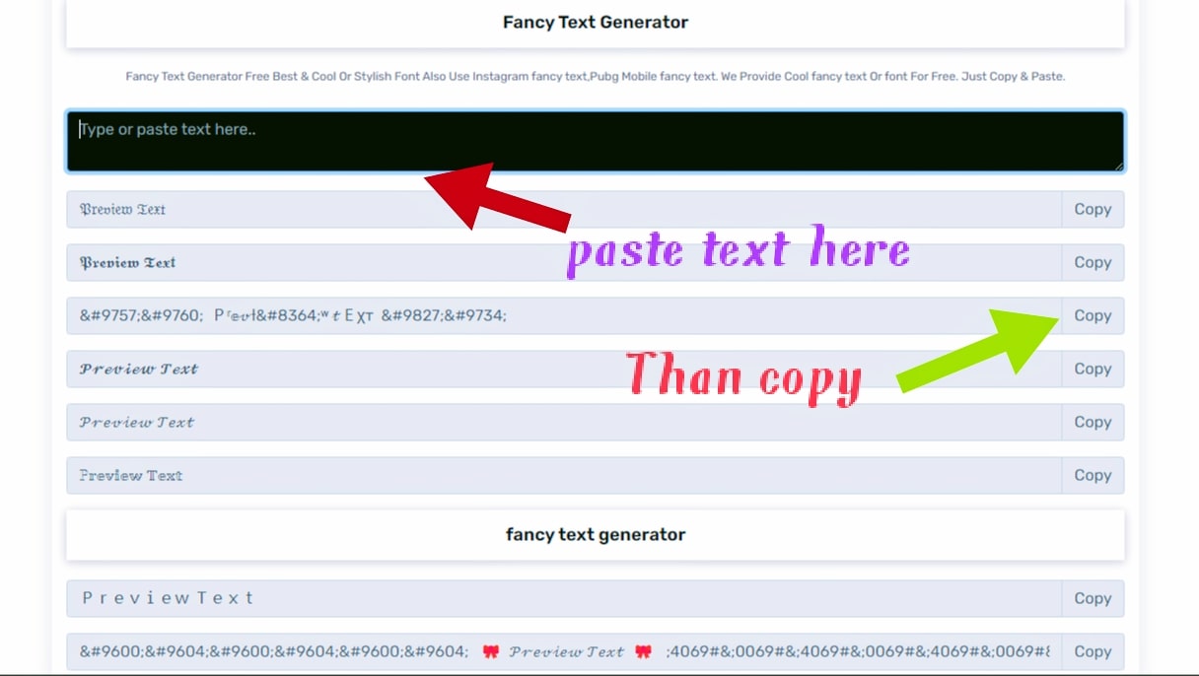Select the bold Gothic Preview Text output field
Image resolution: width=1199 pixels, height=676 pixels.
pos(564,262)
